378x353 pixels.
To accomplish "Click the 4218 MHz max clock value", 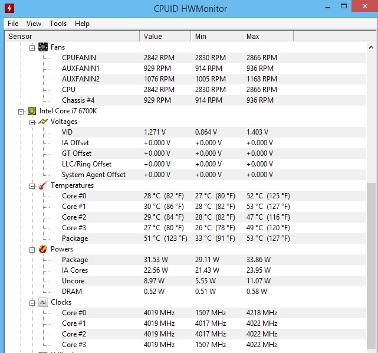I will click(x=262, y=313).
